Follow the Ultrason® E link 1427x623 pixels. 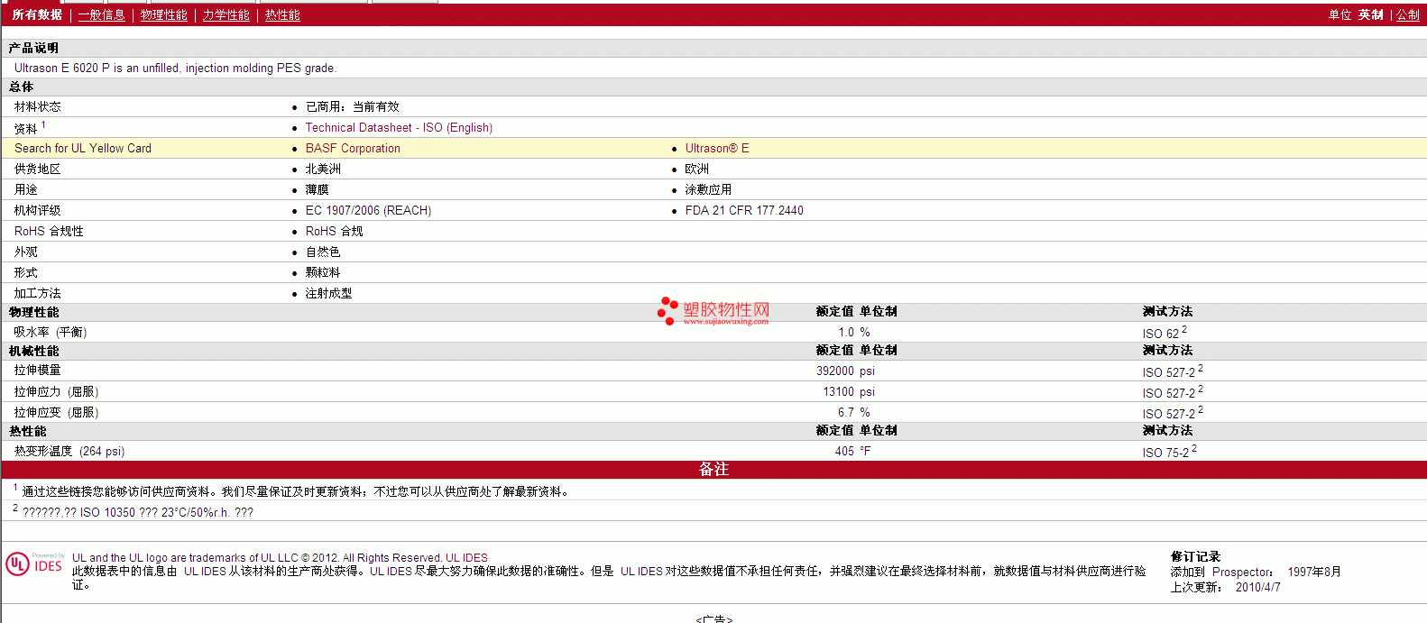tap(717, 149)
